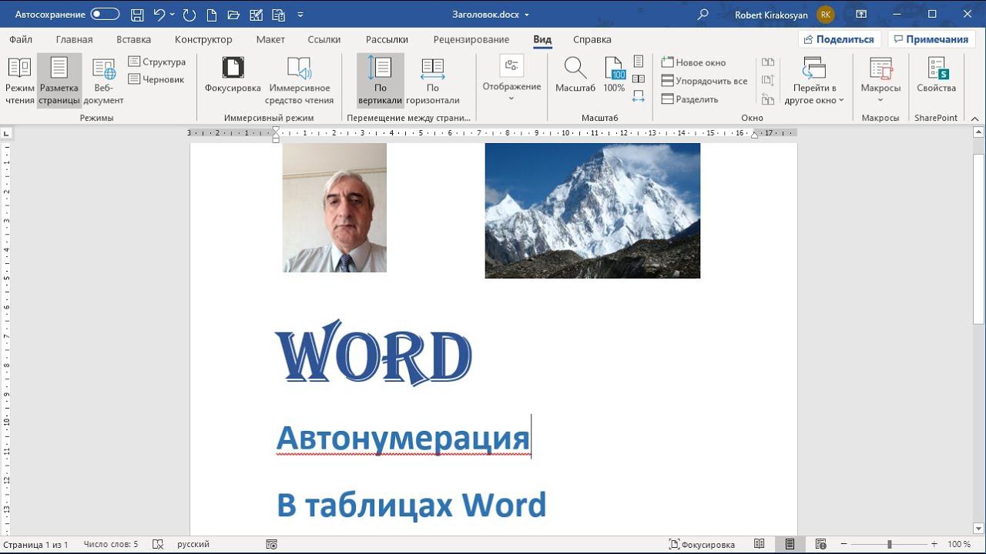Enable Черновик view mode

(x=156, y=79)
